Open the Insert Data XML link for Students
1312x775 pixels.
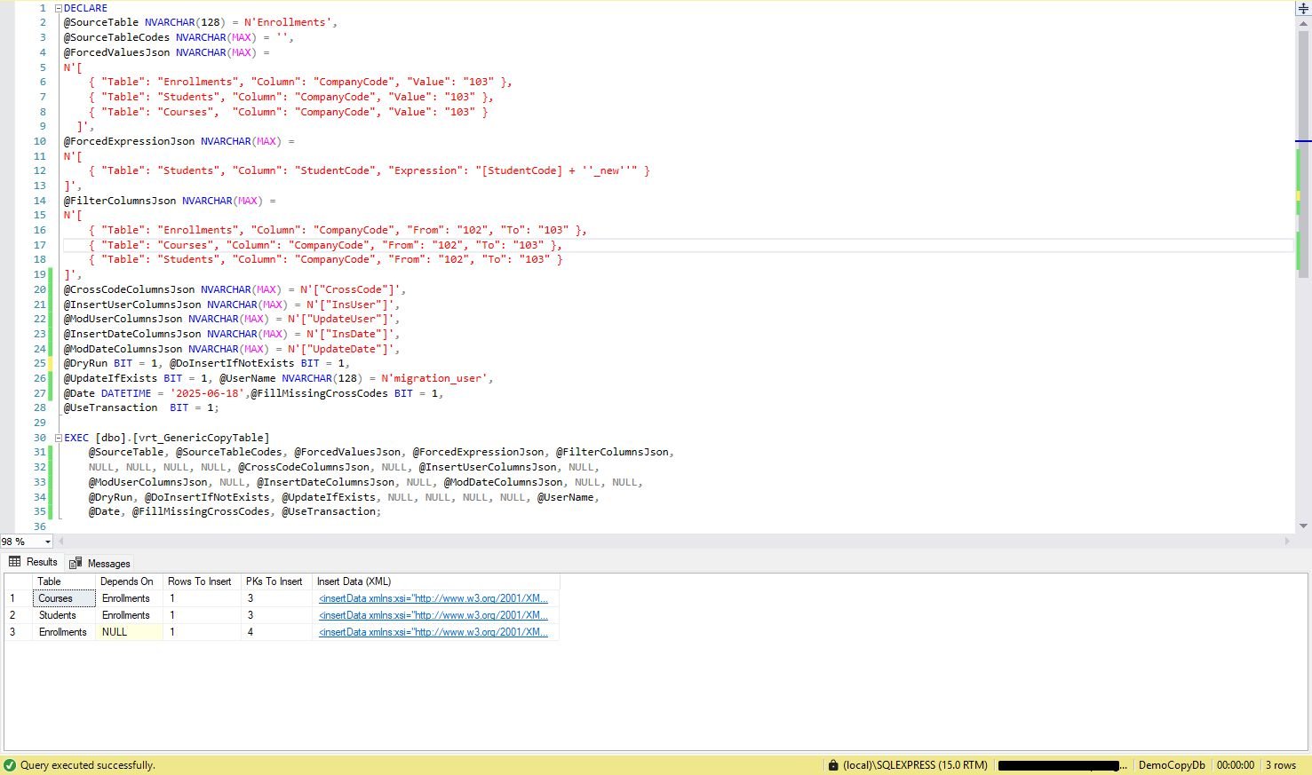[x=433, y=615]
